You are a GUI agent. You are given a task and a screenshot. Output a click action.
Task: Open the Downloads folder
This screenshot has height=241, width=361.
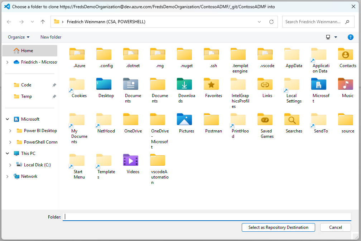184,86
